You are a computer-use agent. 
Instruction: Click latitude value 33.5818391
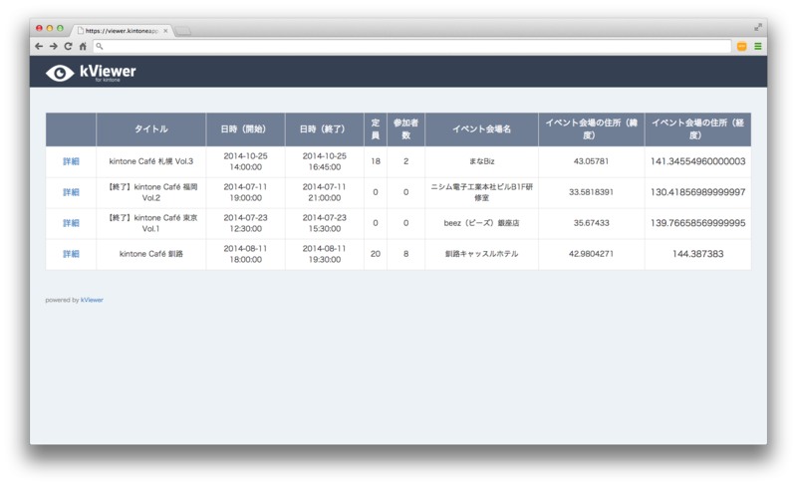tap(591, 192)
